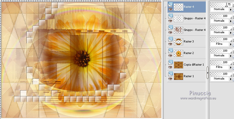Click the Raster 4 opacity slider showing 75
The height and width of the screenshot is (119, 234).
[221, 5]
